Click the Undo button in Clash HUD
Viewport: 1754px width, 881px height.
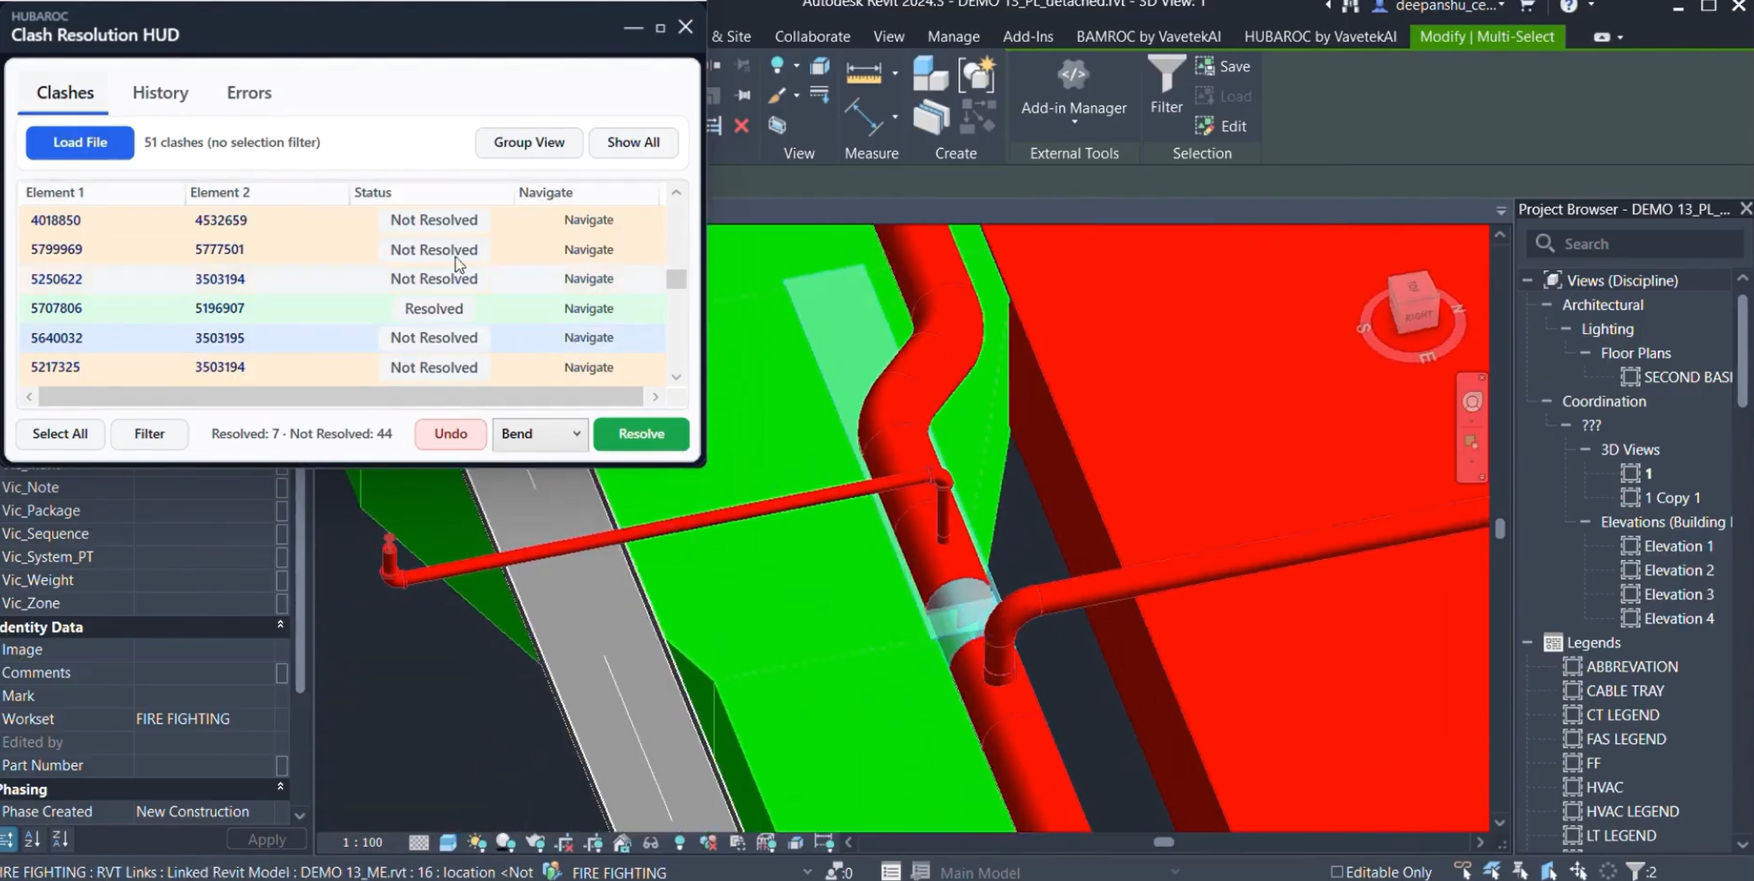(450, 434)
